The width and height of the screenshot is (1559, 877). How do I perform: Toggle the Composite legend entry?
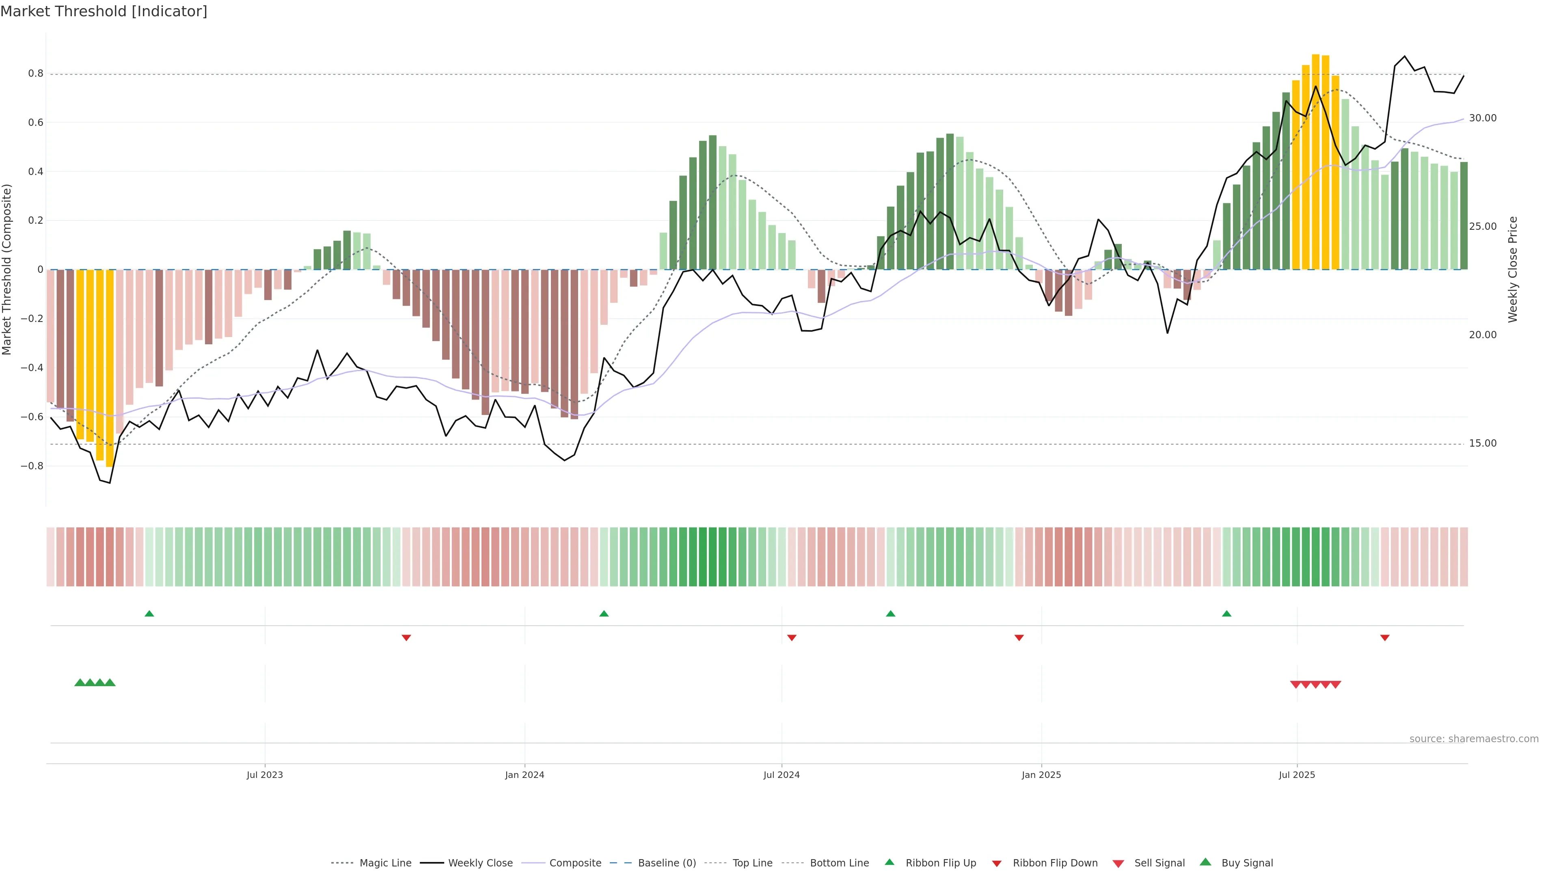pyautogui.click(x=575, y=863)
